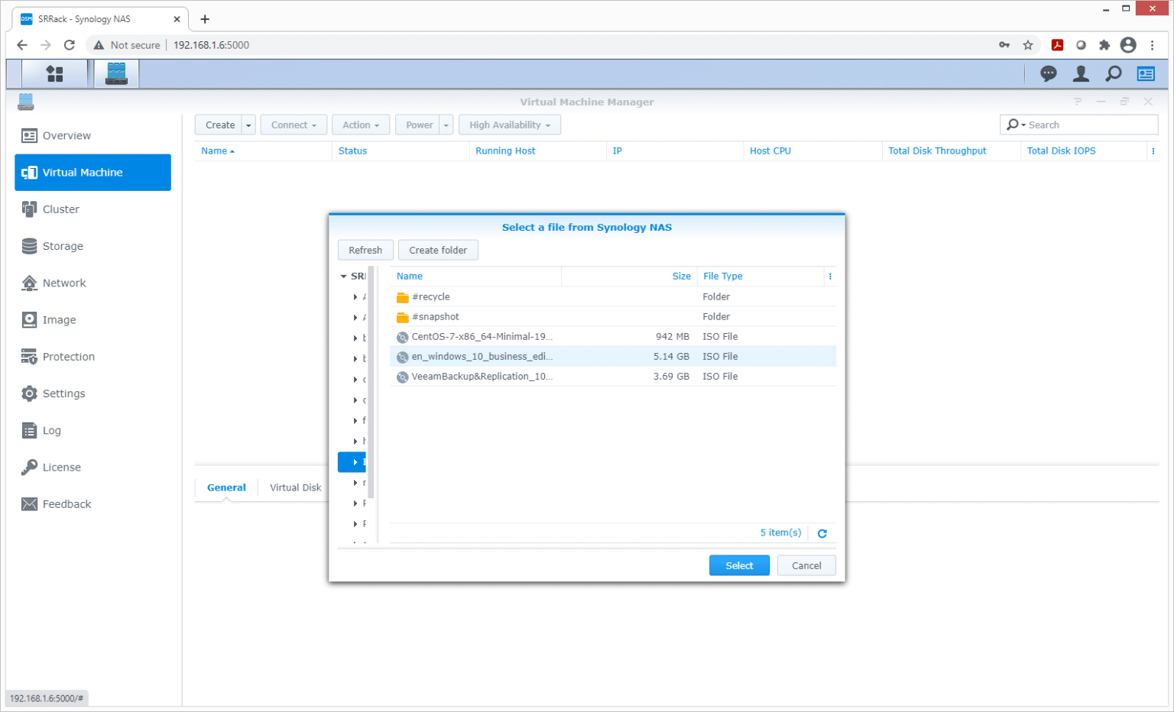
Task: Open the Image section
Action: 92,320
